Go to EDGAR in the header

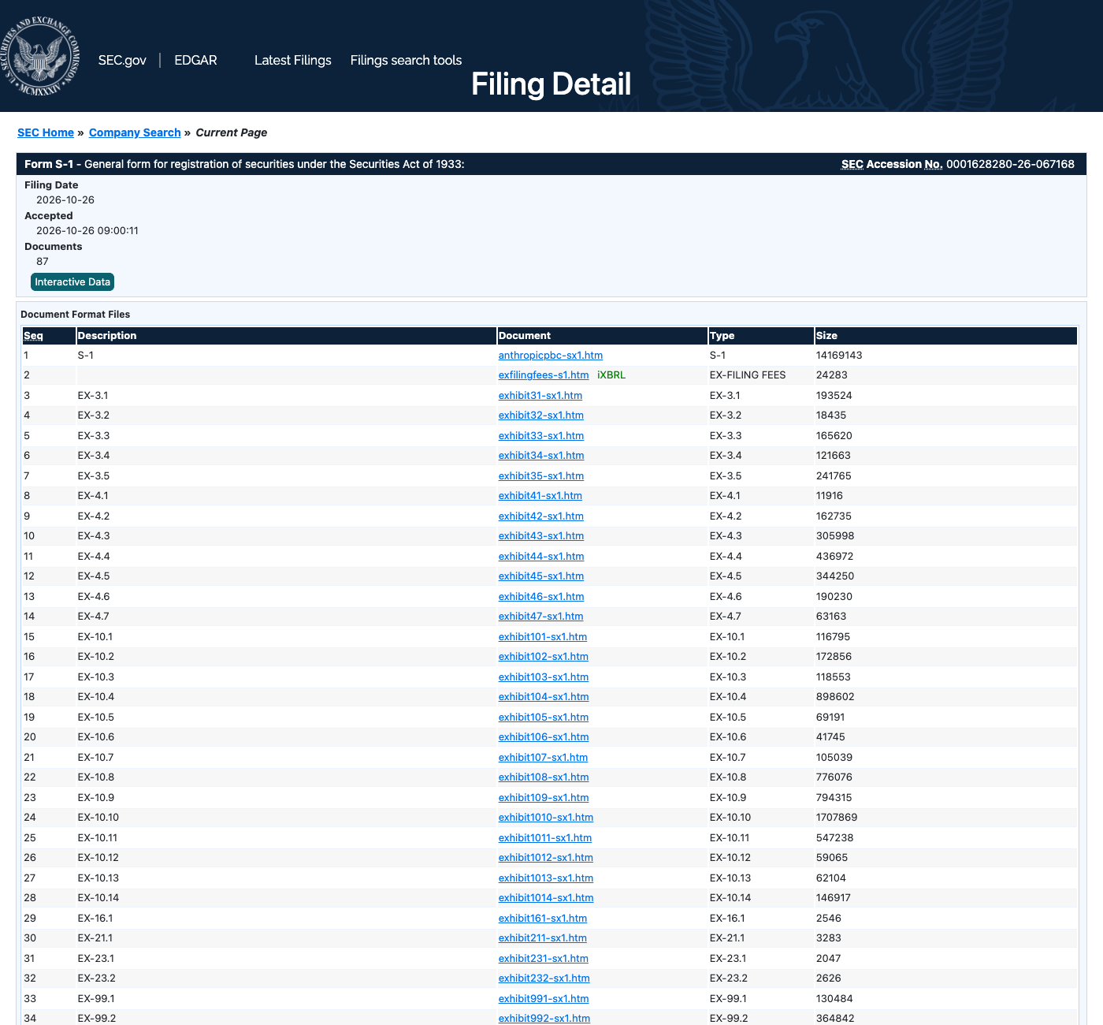click(195, 60)
